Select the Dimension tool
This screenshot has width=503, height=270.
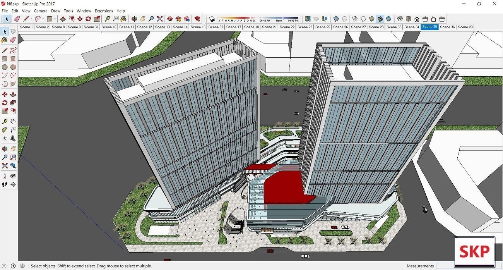(13, 121)
